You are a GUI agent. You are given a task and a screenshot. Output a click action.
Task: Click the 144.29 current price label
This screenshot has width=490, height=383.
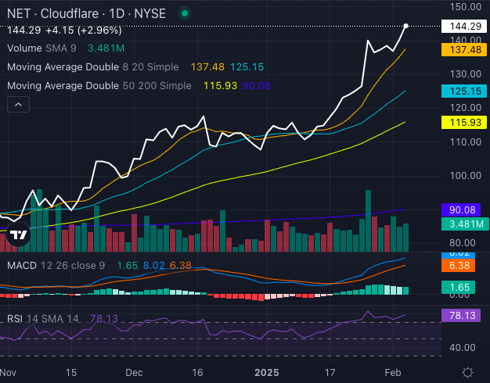[465, 26]
